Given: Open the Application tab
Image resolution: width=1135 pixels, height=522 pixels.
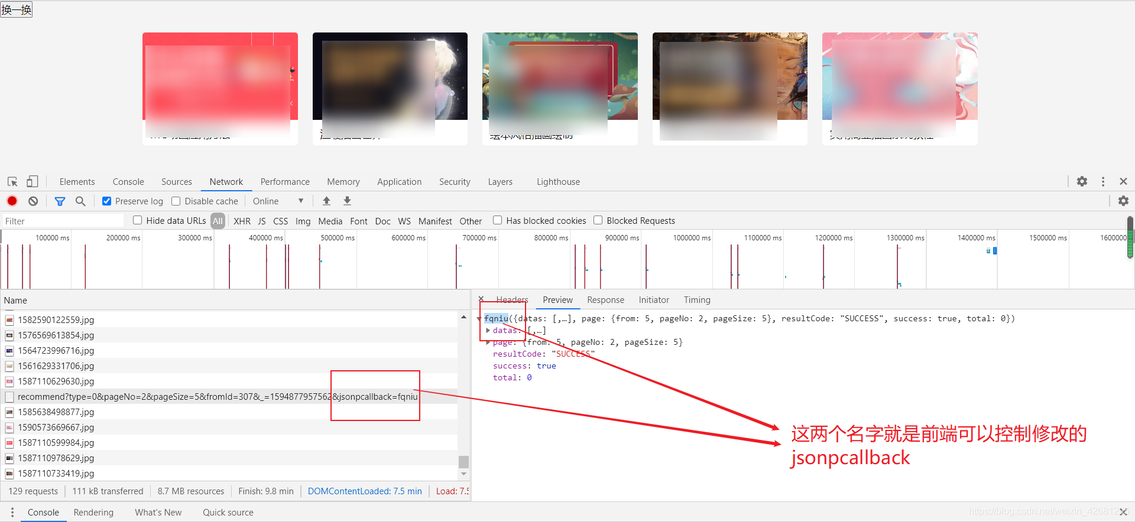Looking at the screenshot, I should pos(400,182).
